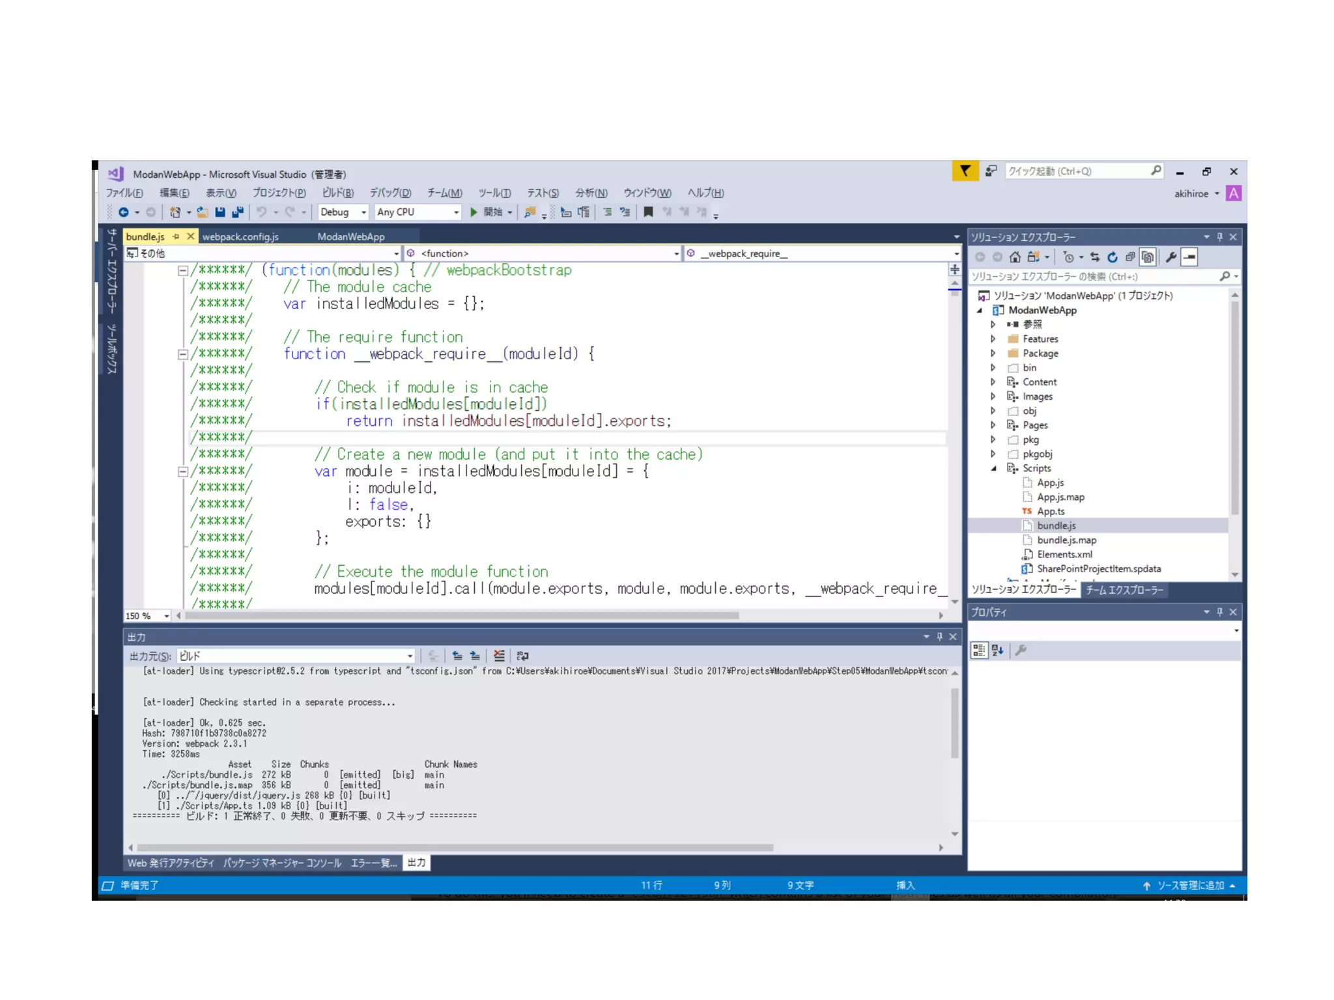Open the ビルド(B) menu
1334x1000 pixels.
click(x=337, y=193)
